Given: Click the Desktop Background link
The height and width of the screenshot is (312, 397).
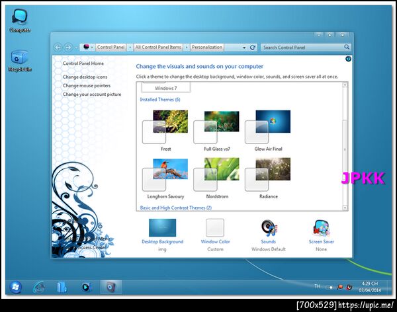Looking at the screenshot, I should coord(163,242).
